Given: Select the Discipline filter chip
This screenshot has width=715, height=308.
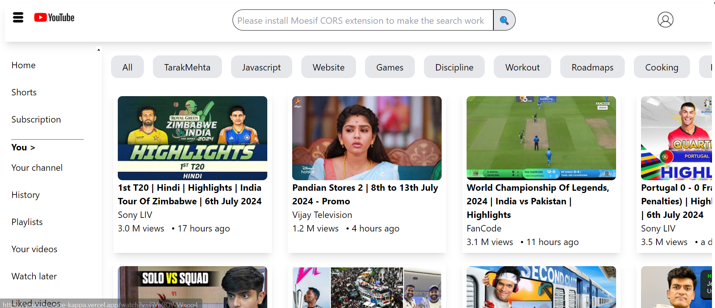Looking at the screenshot, I should coord(454,67).
